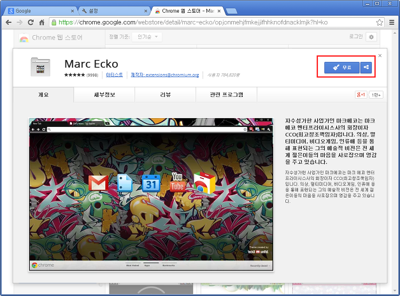This screenshot has width=400, height=296.
Task: Click the Chrome 웹 스토어 logo
Action: pos(51,38)
